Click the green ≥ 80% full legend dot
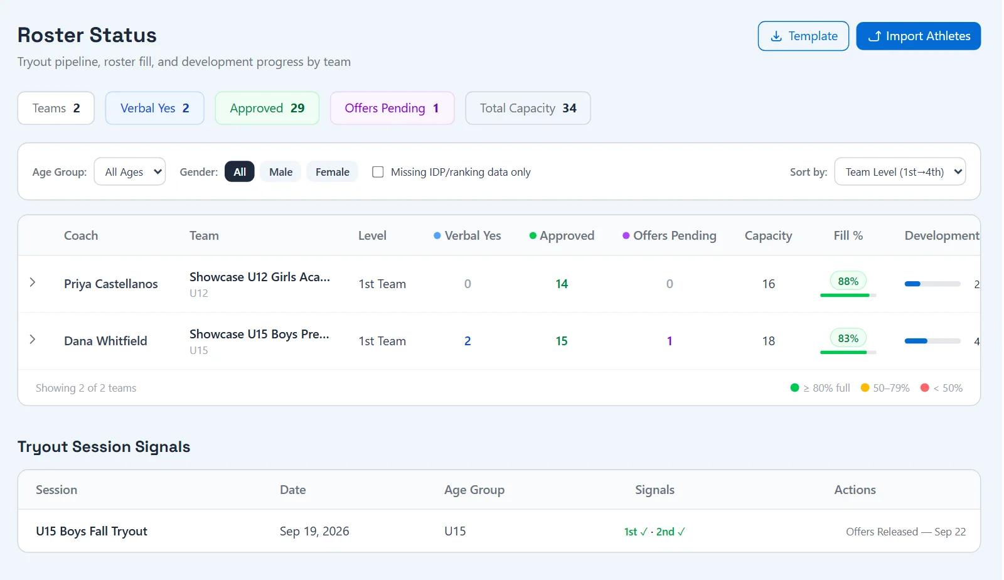The height and width of the screenshot is (580, 1004). point(794,387)
